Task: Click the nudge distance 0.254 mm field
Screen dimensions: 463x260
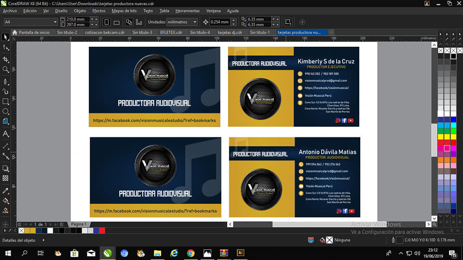Action: click(x=220, y=22)
